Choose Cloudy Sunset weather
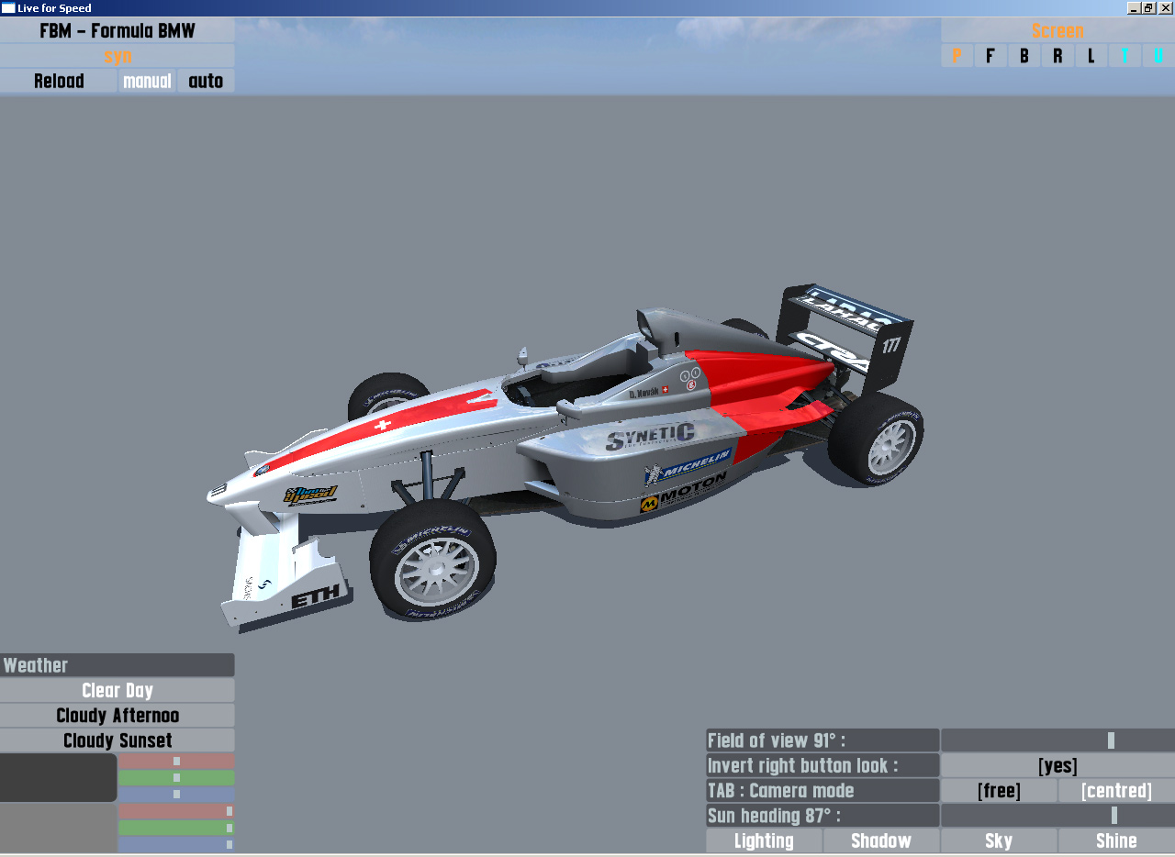The height and width of the screenshot is (857, 1175). coord(117,740)
